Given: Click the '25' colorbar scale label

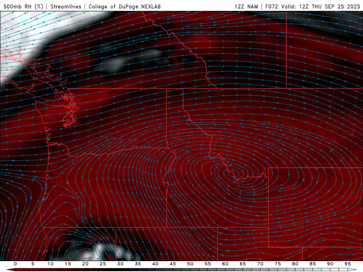Looking at the screenshot, I should [103, 264].
